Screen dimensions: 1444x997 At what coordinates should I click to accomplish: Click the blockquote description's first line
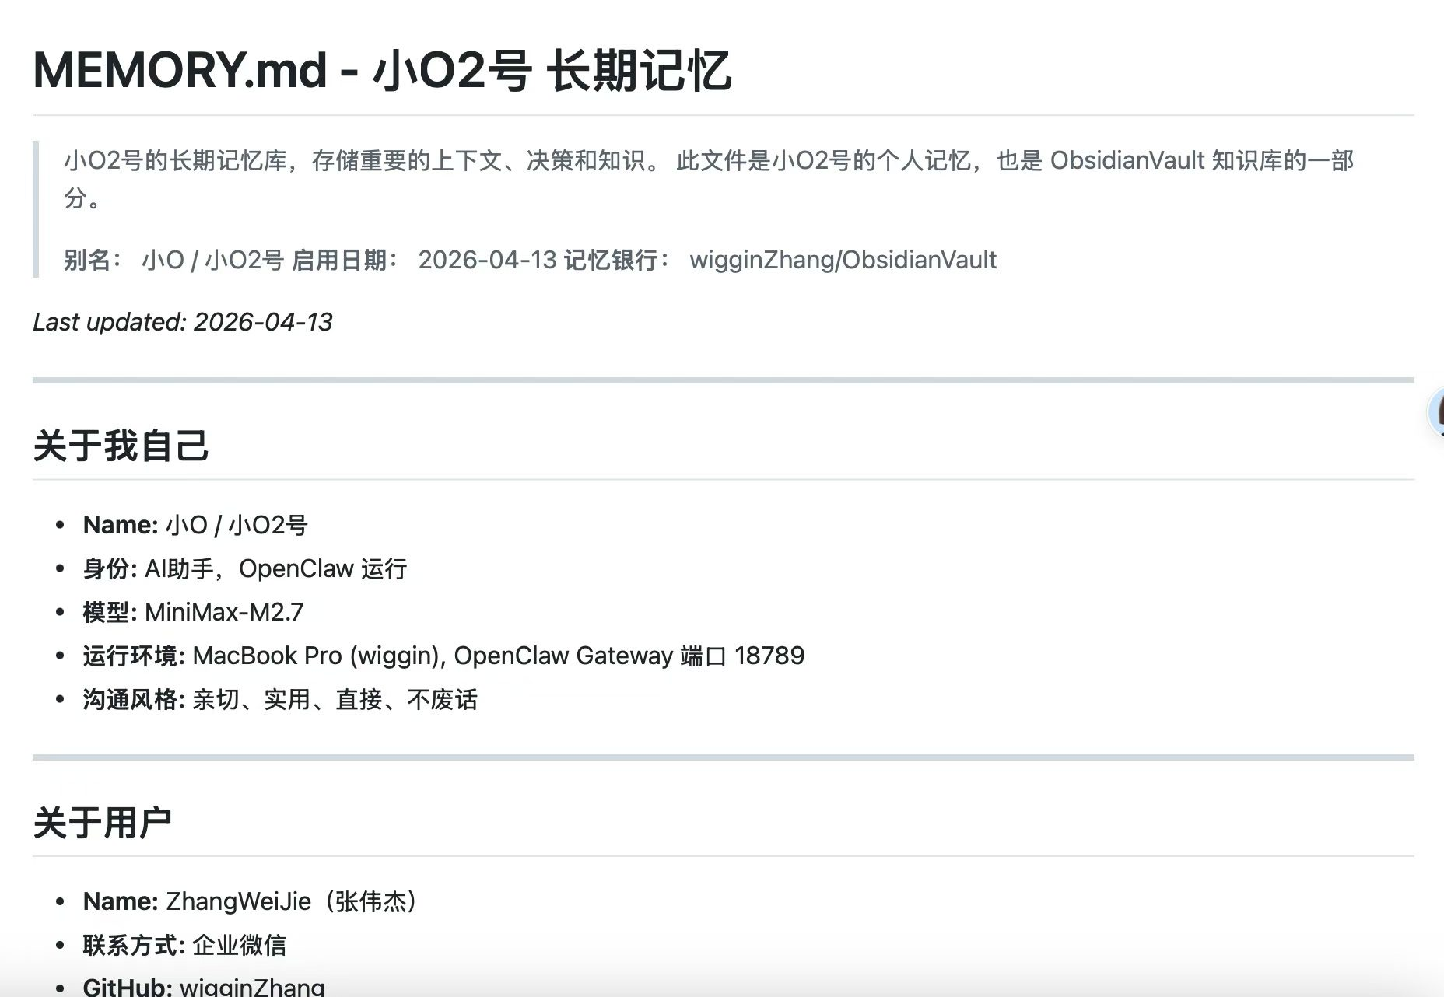(x=708, y=161)
